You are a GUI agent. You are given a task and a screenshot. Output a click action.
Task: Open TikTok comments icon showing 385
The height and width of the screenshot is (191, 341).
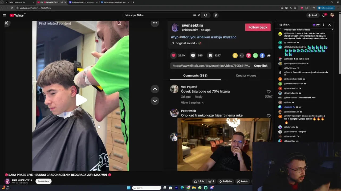(193, 55)
